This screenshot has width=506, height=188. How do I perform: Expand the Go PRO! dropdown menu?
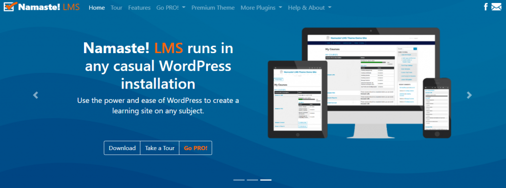coord(170,8)
